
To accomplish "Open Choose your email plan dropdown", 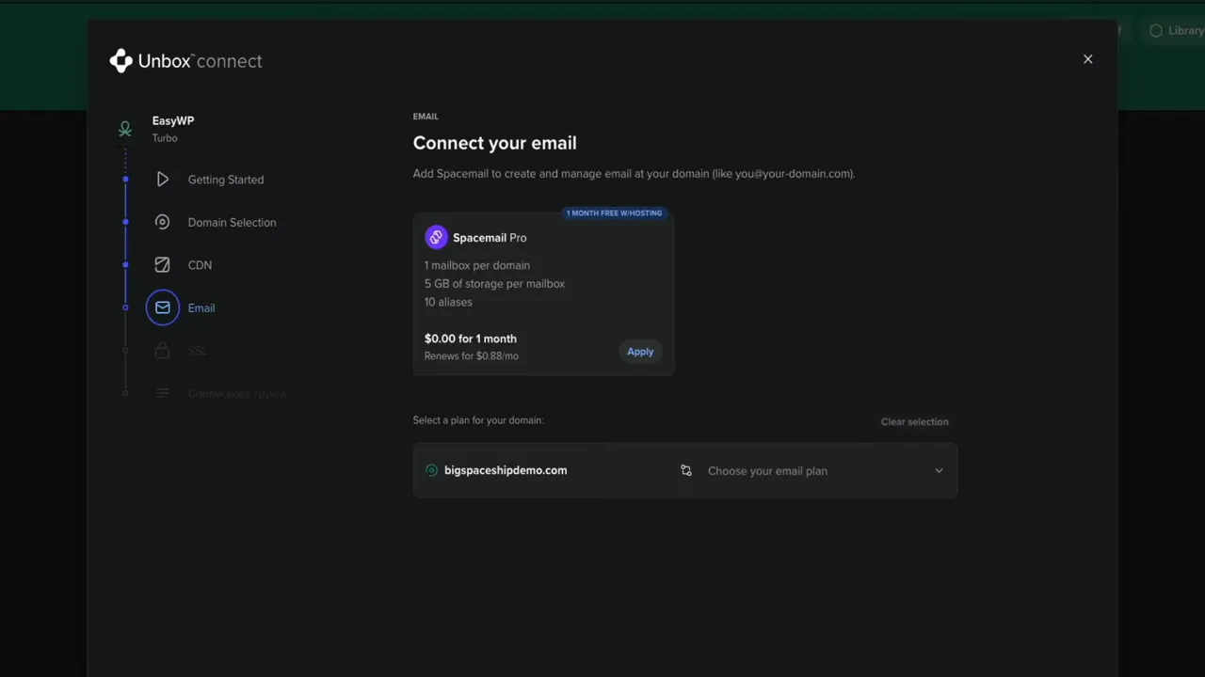I will click(x=811, y=470).
